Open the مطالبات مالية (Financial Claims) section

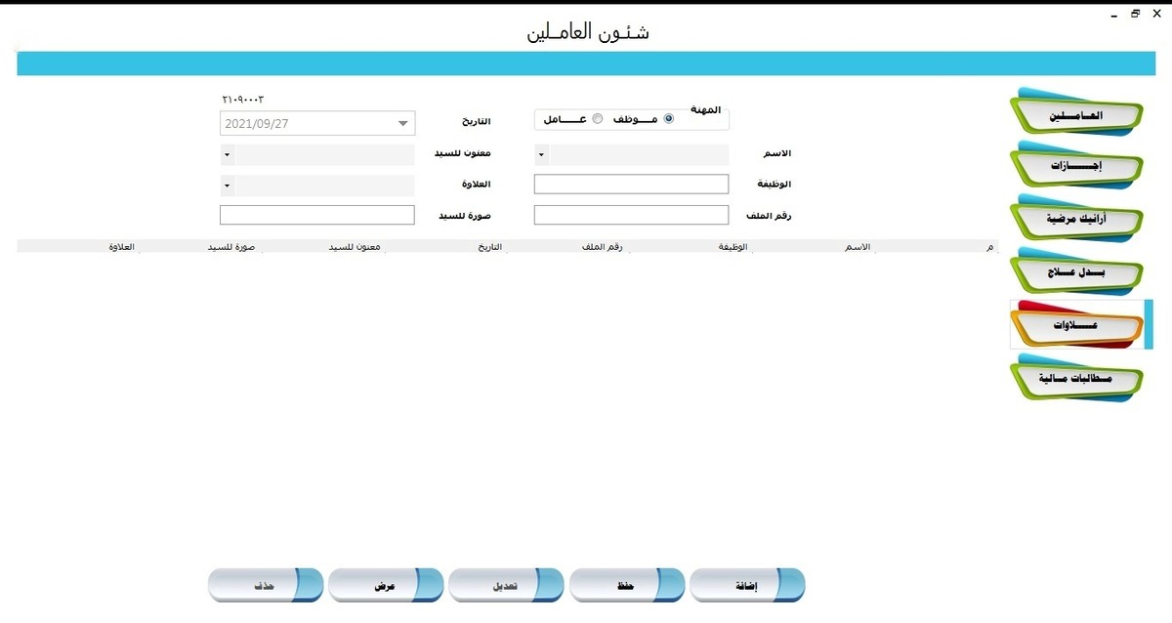(1074, 379)
